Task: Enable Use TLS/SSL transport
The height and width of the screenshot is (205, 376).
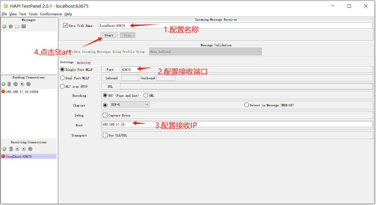Action: 105,135
